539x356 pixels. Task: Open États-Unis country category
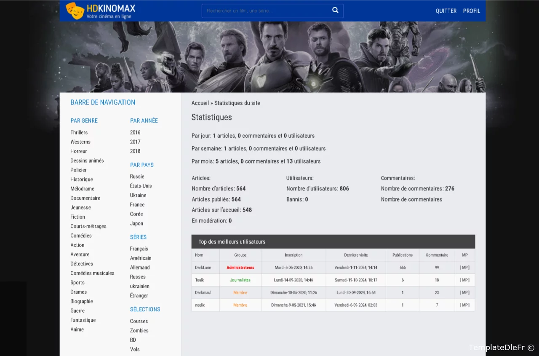(x=141, y=186)
